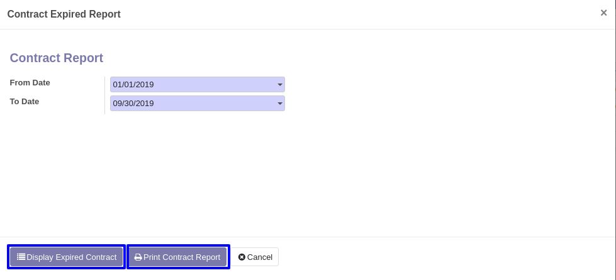
Task: Click inside the To Date field showing 09/30/2019
Action: [197, 104]
